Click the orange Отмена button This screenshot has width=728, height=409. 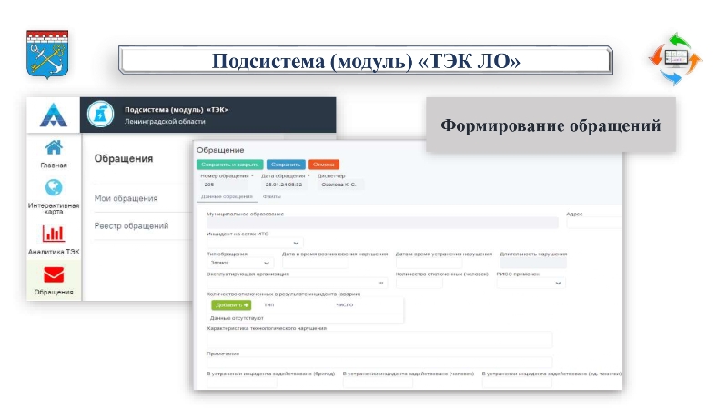[x=324, y=165]
